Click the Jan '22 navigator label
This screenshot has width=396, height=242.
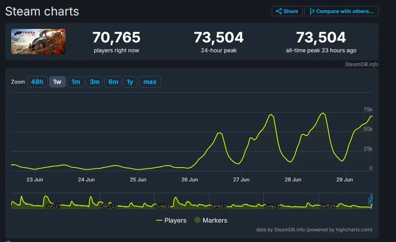click(x=109, y=206)
